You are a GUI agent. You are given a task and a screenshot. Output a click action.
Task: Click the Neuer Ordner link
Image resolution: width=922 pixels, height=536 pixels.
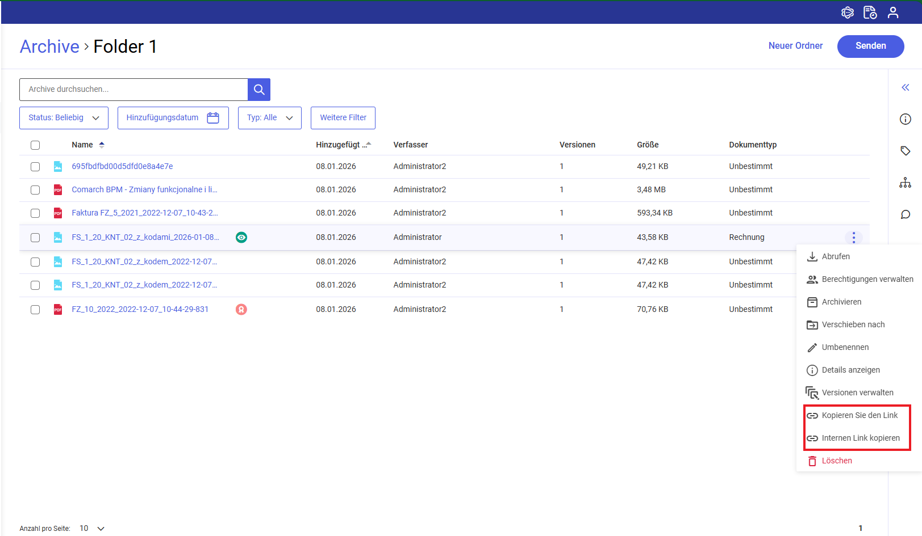coord(795,46)
